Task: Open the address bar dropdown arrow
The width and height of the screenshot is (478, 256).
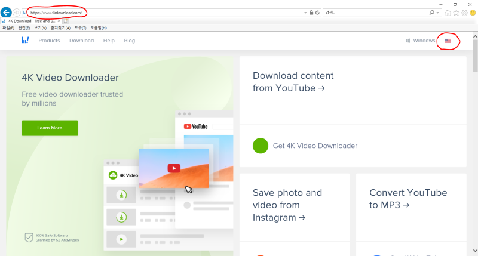Action: pos(305,13)
